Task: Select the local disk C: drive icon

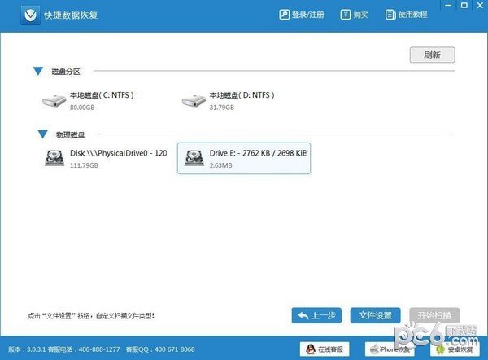Action: point(55,101)
